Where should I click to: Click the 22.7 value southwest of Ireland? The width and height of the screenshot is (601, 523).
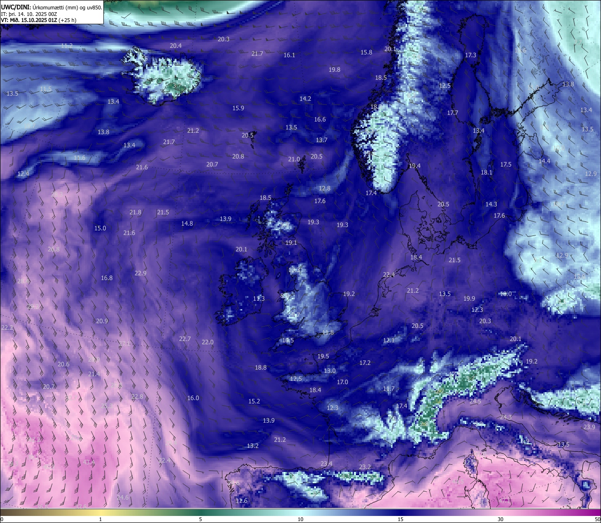(185, 339)
